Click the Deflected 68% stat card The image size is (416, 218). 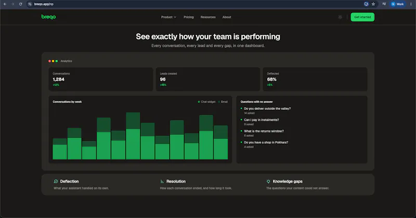(315, 79)
